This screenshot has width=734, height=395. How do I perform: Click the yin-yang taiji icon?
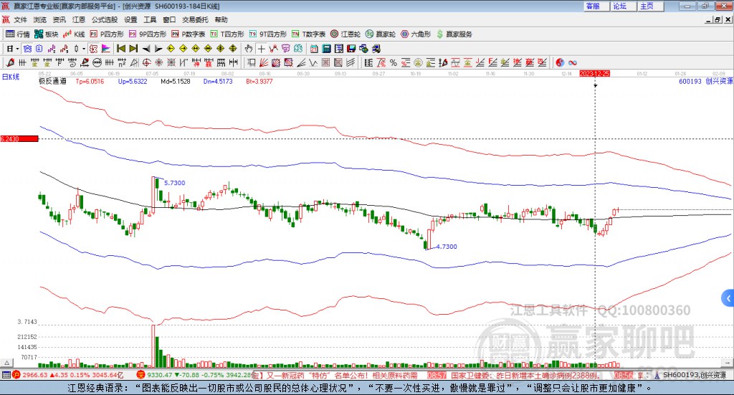coord(560,62)
